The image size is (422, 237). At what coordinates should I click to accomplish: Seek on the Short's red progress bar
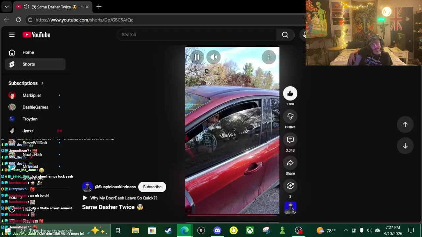(232, 215)
